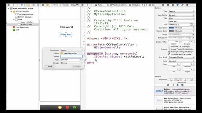Viewport: 202px width, 113px height.
Task: Enable Reverses On Highlight checkbox
Action: point(169,46)
